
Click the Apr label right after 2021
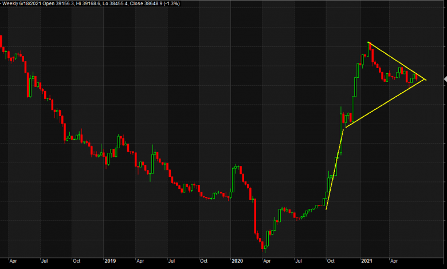click(x=395, y=260)
